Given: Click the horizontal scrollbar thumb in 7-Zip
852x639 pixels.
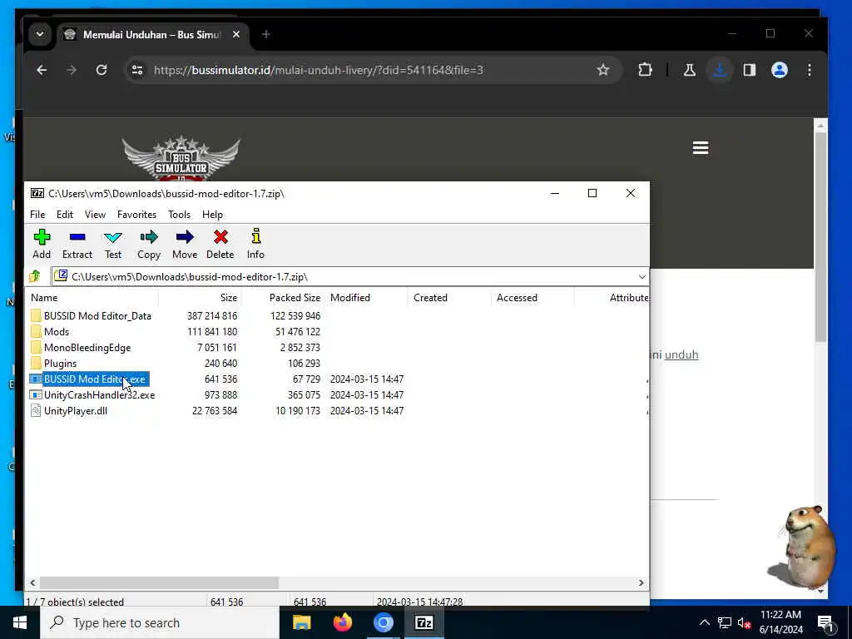Looking at the screenshot, I should (x=159, y=582).
